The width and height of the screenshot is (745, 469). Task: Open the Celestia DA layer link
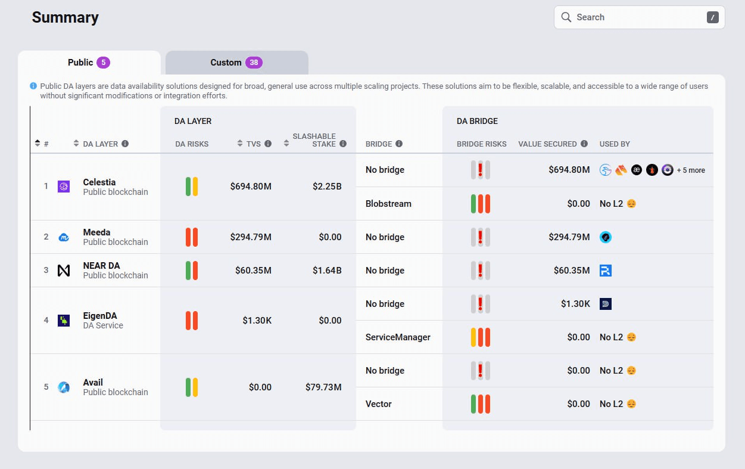(99, 182)
